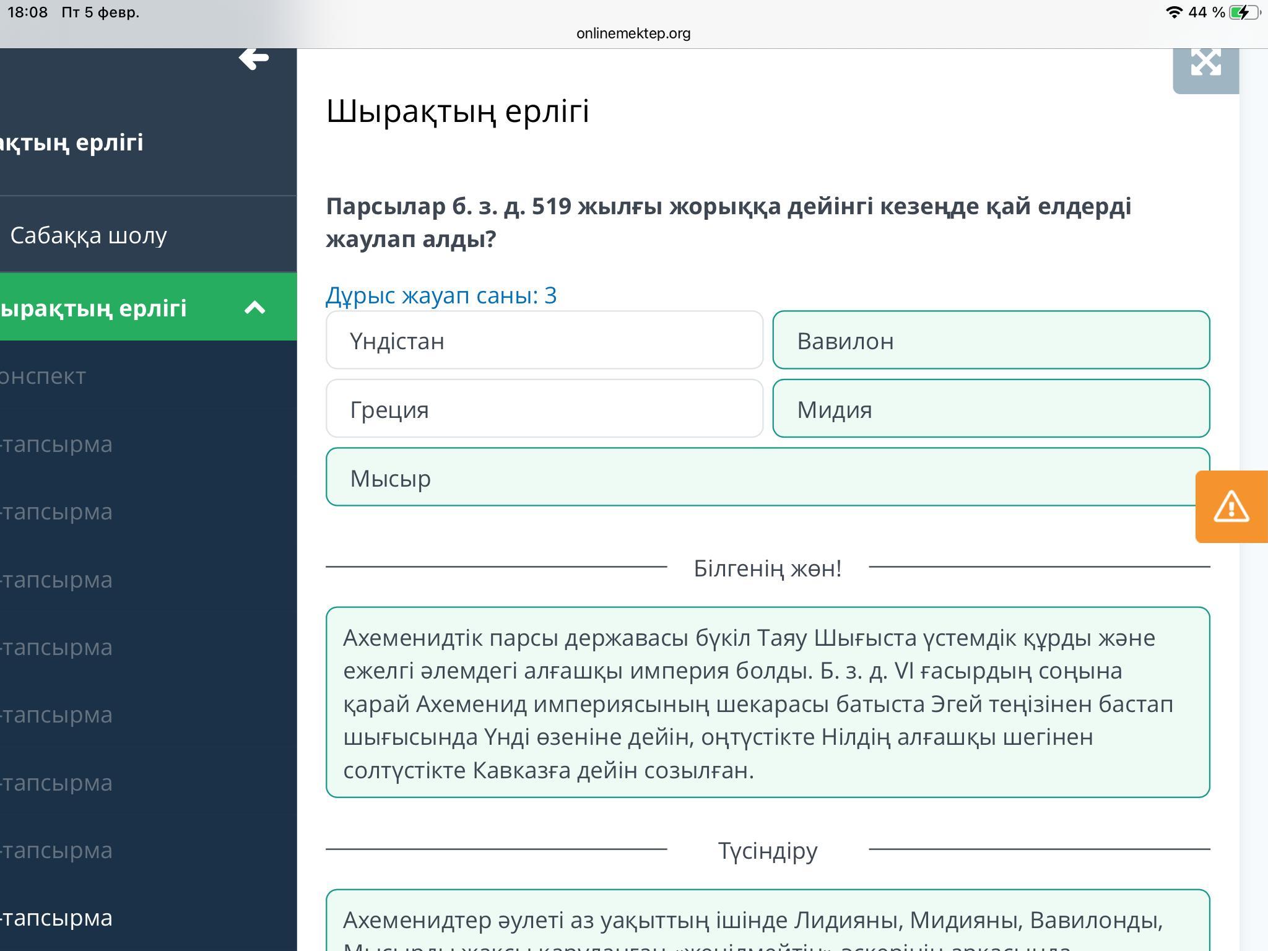Open Сабаққа шолу in sidebar
Screen dimensions: 1268x951
tap(89, 235)
